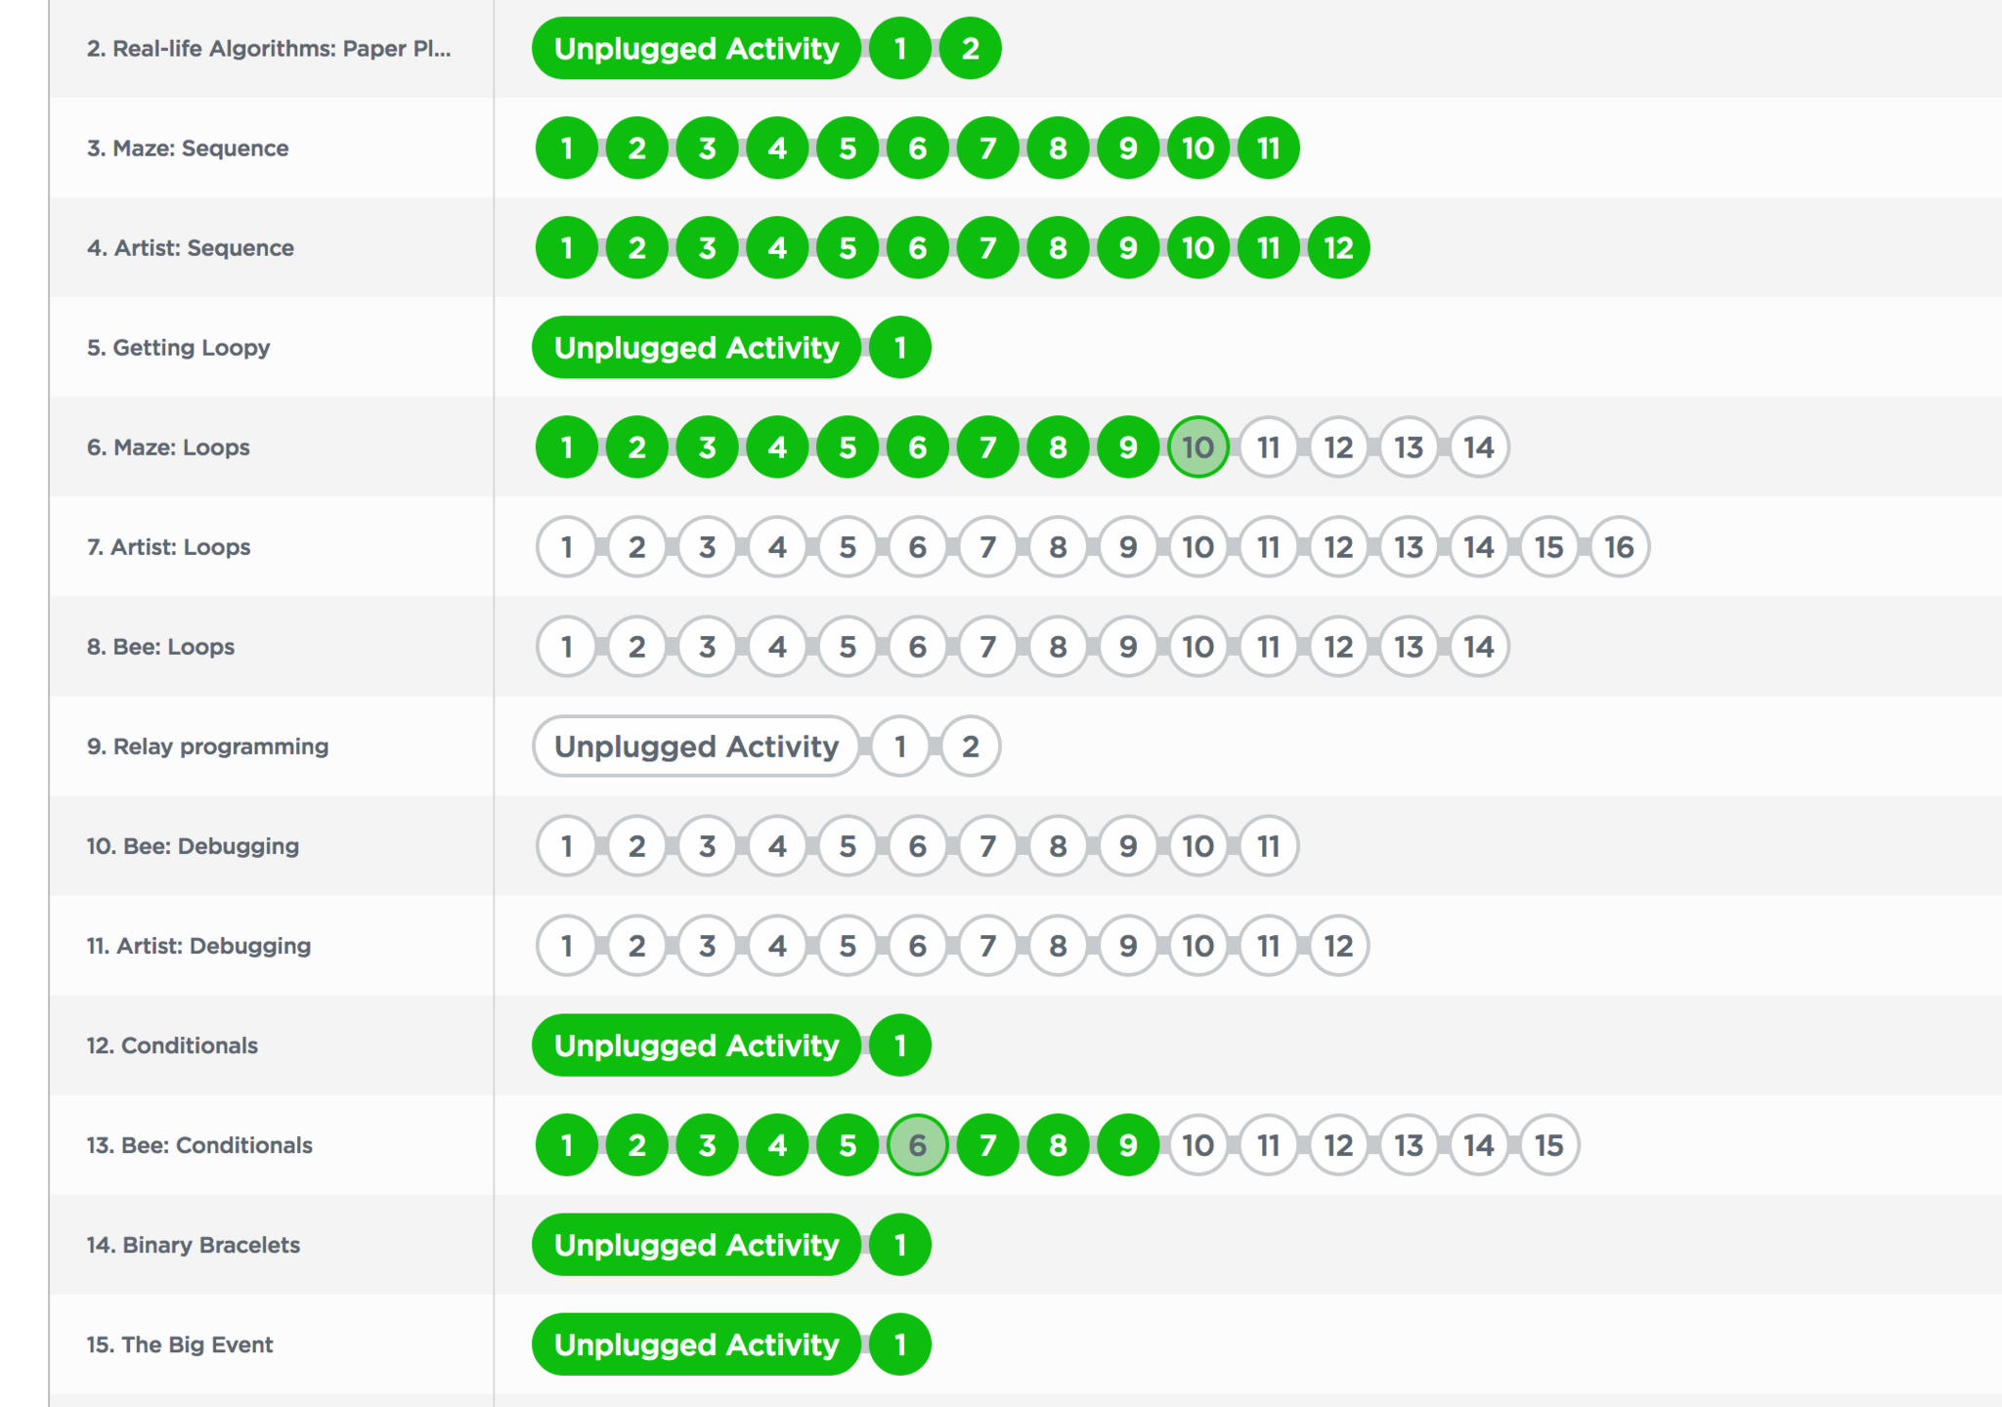
Task: Click the '13. Bee: Conditionals' stage title
Action: click(x=199, y=1145)
